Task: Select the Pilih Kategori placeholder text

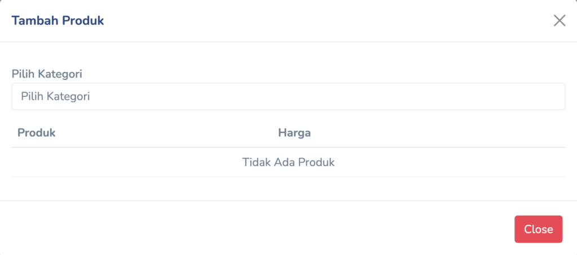Action: (x=56, y=97)
